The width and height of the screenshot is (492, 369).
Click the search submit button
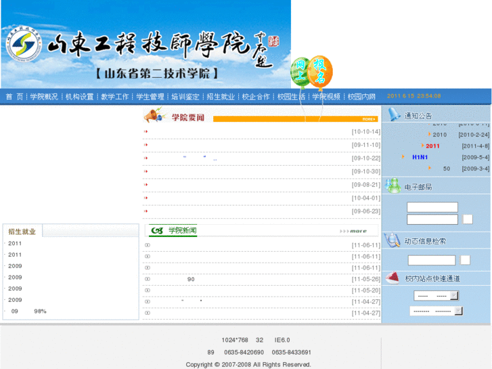465,260
